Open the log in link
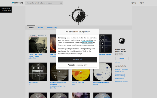The width and height of the screenshot is (157, 98). tap(142, 3)
